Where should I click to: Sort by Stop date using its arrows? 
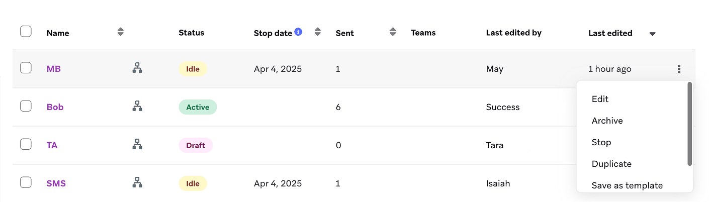(x=317, y=32)
